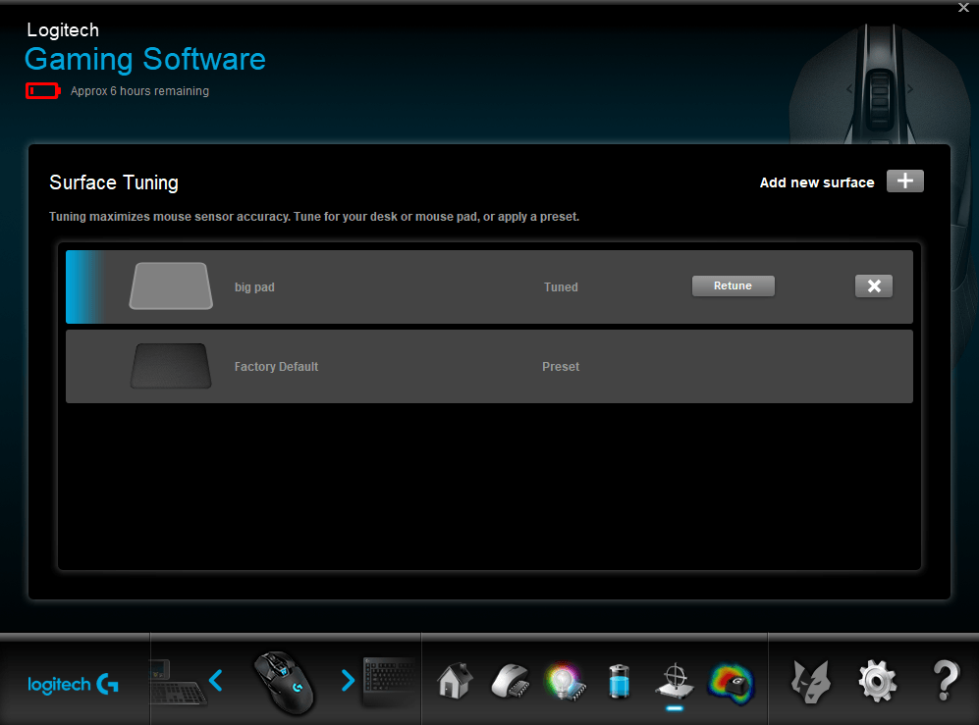Click the Add new surface plus button
Screen dimensions: 979x725
click(x=904, y=181)
